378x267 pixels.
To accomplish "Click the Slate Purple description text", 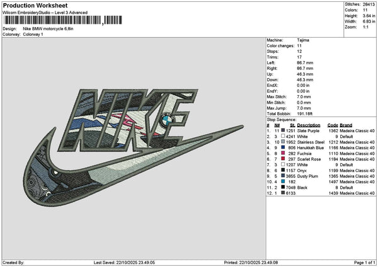I will 308,130.
